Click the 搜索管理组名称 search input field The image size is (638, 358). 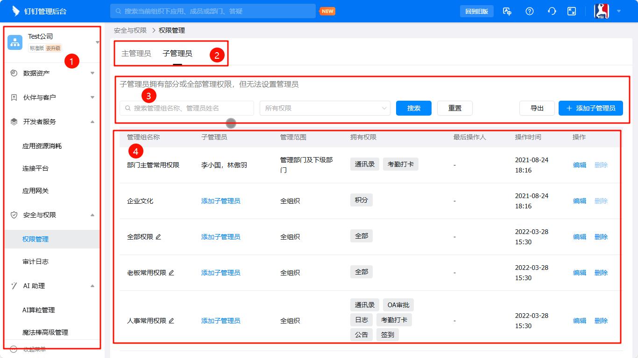(186, 108)
